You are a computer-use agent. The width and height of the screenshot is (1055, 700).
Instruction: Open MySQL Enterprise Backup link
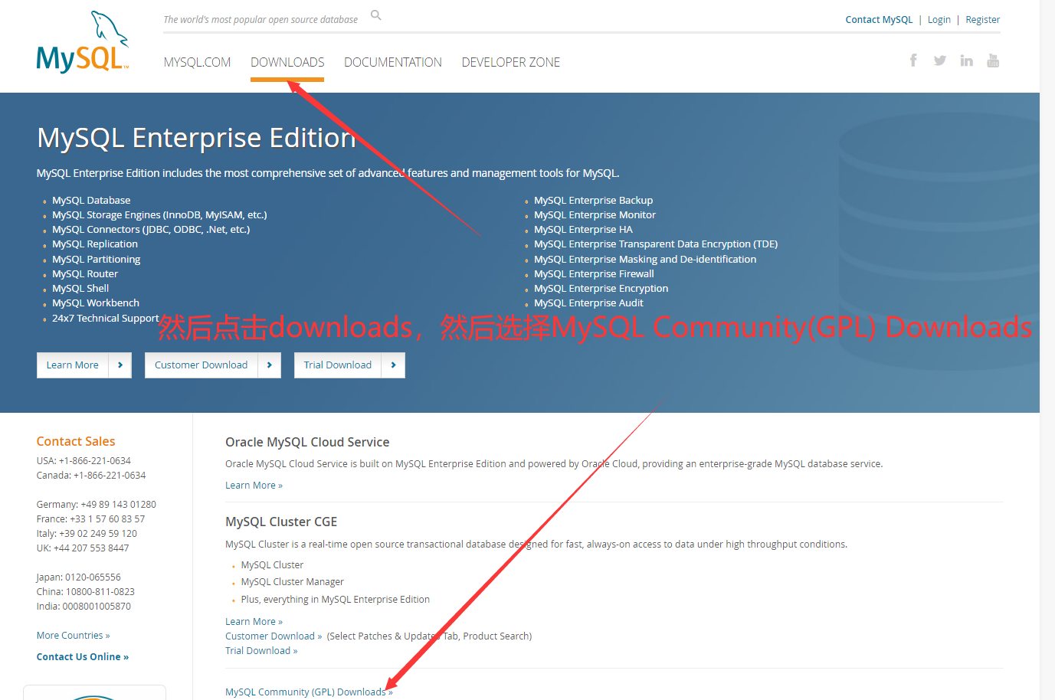coord(594,201)
